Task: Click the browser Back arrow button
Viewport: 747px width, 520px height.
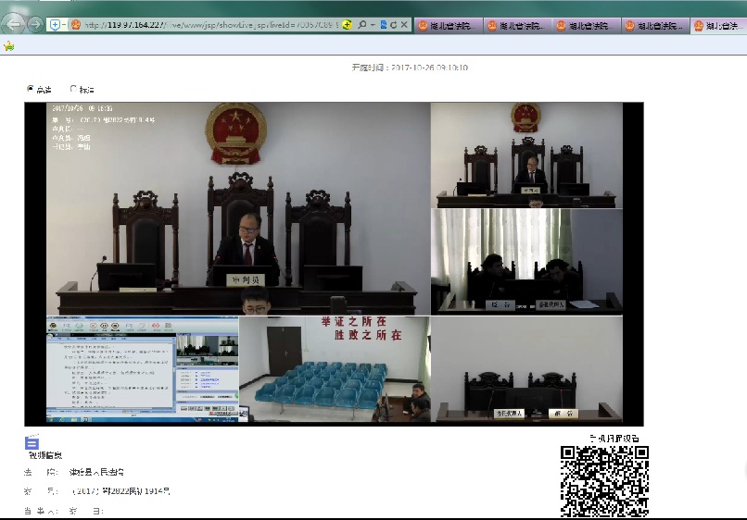Action: (15, 23)
